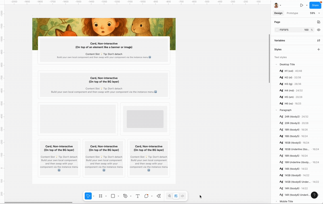This screenshot has height=204, width=323.
Task: Open the Actions sparkle tool
Action: click(159, 196)
